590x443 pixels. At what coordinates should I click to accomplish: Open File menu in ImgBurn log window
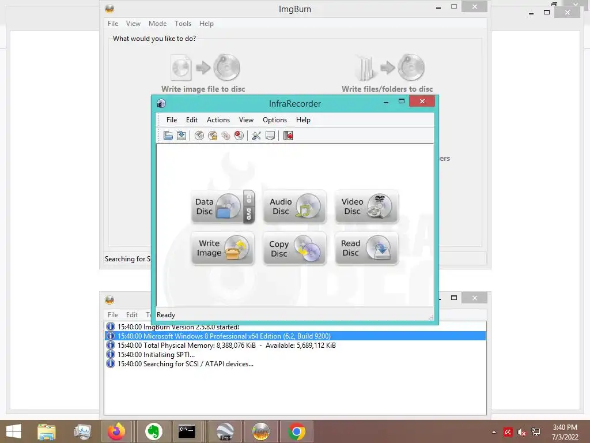[113, 314]
